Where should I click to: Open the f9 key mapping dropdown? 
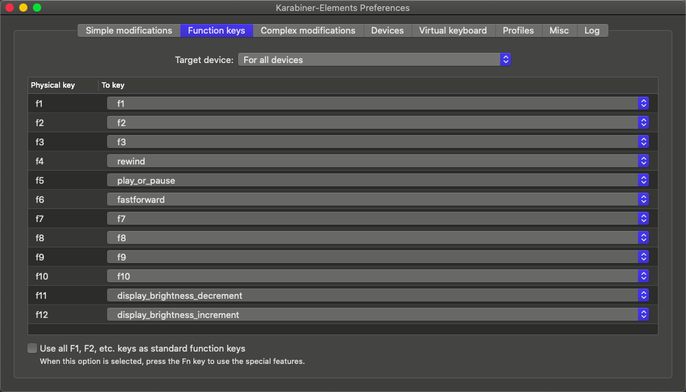click(377, 258)
